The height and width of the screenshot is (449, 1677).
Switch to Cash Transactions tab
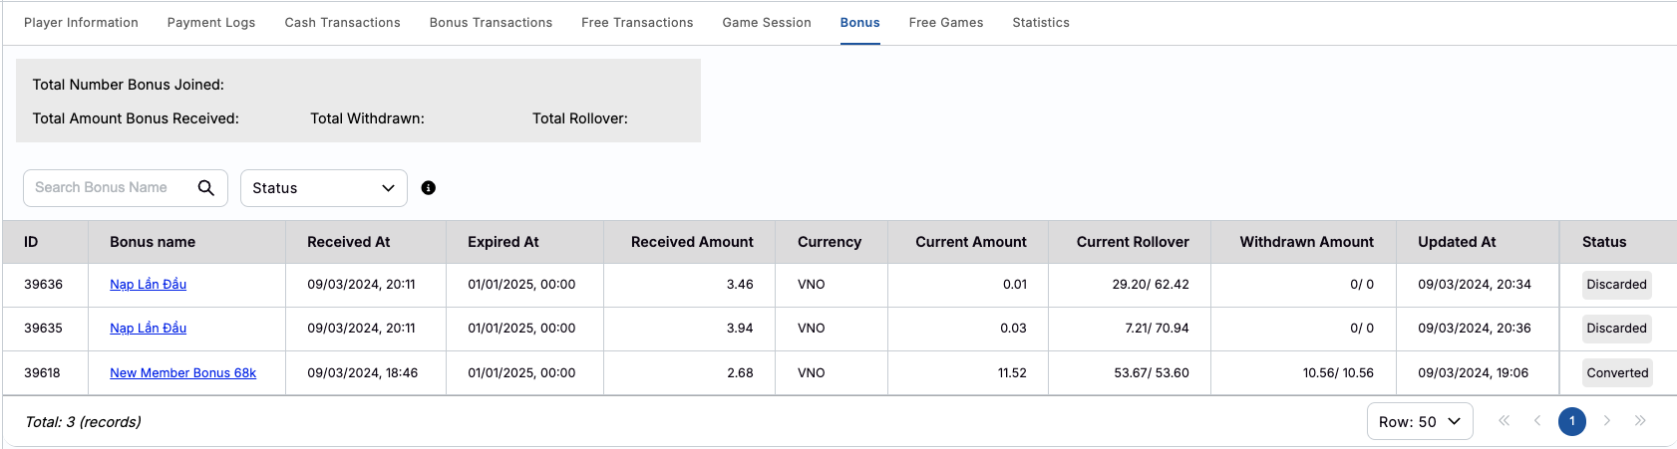[x=342, y=23]
